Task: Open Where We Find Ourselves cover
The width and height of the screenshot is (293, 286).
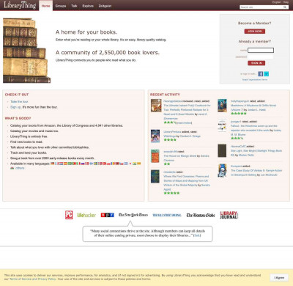Action: click(155, 177)
